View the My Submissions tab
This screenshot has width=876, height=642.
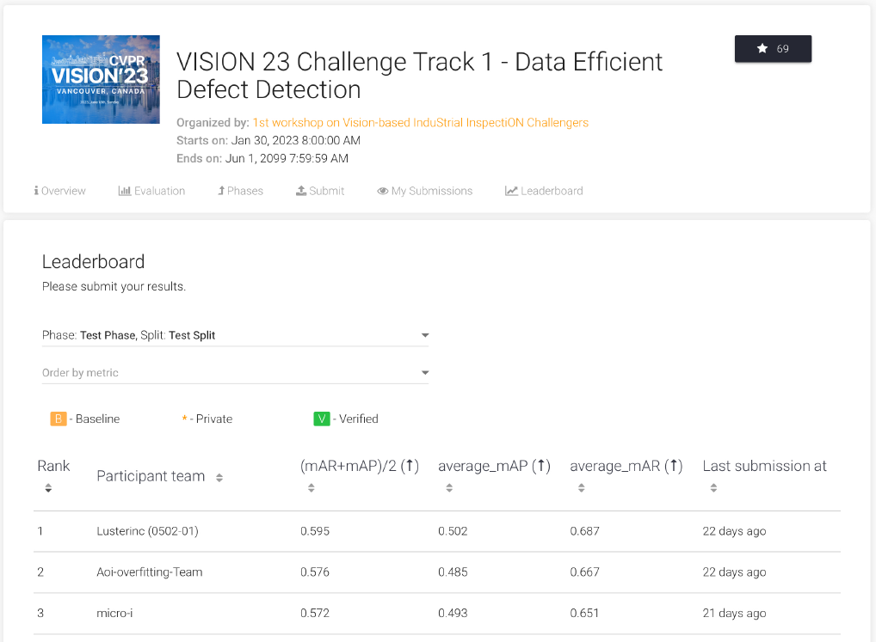pos(424,191)
